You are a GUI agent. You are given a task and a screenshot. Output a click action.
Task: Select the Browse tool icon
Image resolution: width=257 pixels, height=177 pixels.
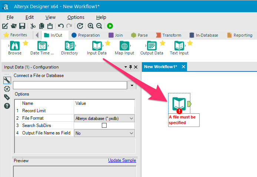coord(14,46)
